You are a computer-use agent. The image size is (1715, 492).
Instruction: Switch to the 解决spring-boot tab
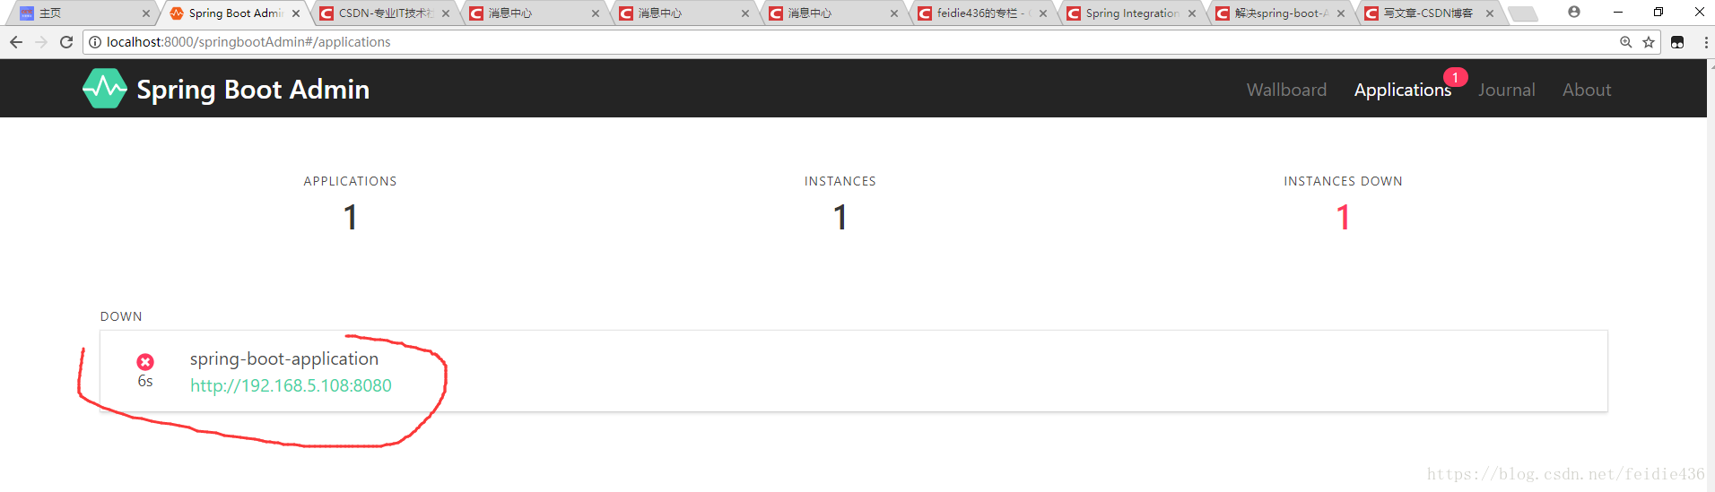coord(1280,13)
